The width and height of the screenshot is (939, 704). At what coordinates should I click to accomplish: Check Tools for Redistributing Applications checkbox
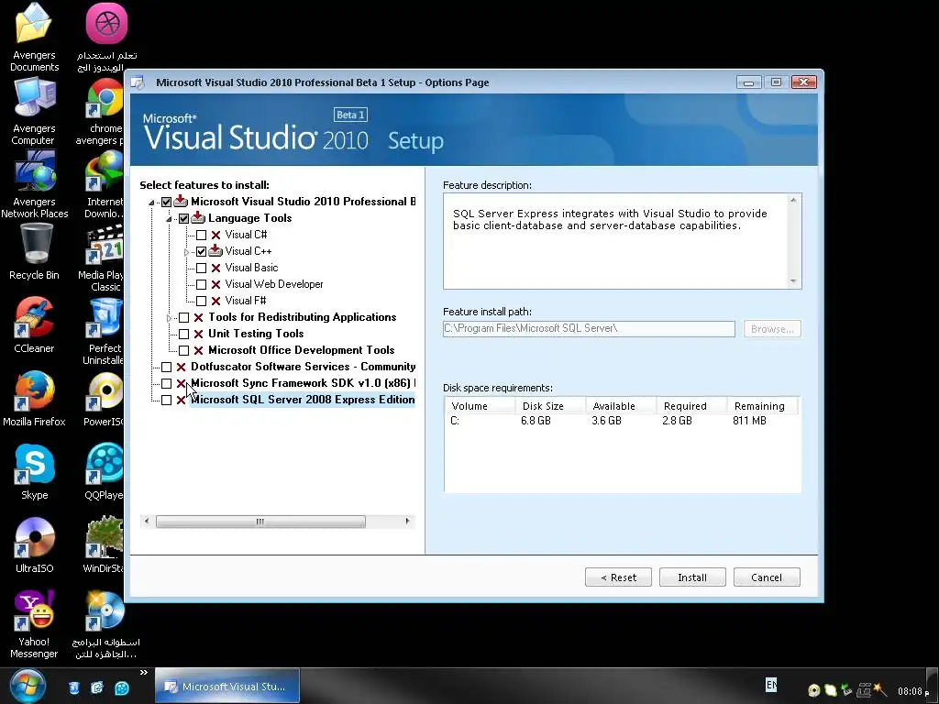pos(183,317)
